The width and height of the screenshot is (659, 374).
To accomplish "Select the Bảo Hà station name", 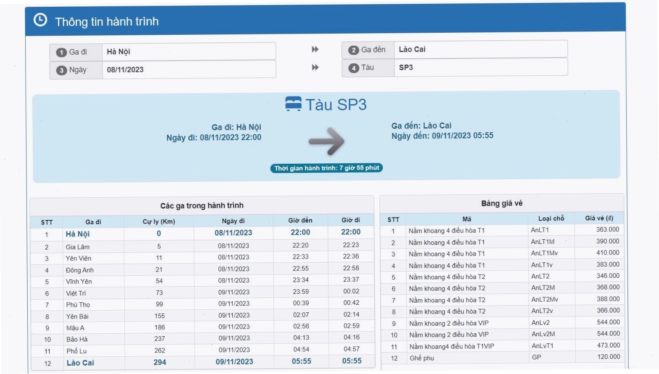I will (x=77, y=339).
